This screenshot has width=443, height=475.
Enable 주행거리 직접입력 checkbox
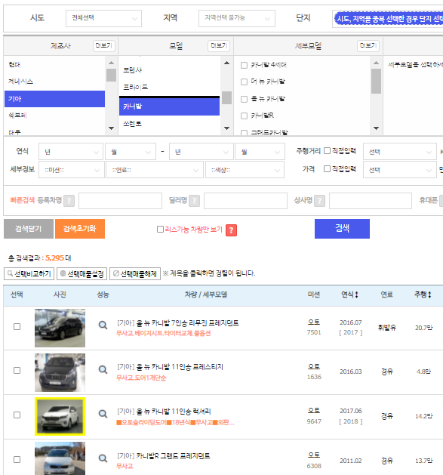[327, 150]
